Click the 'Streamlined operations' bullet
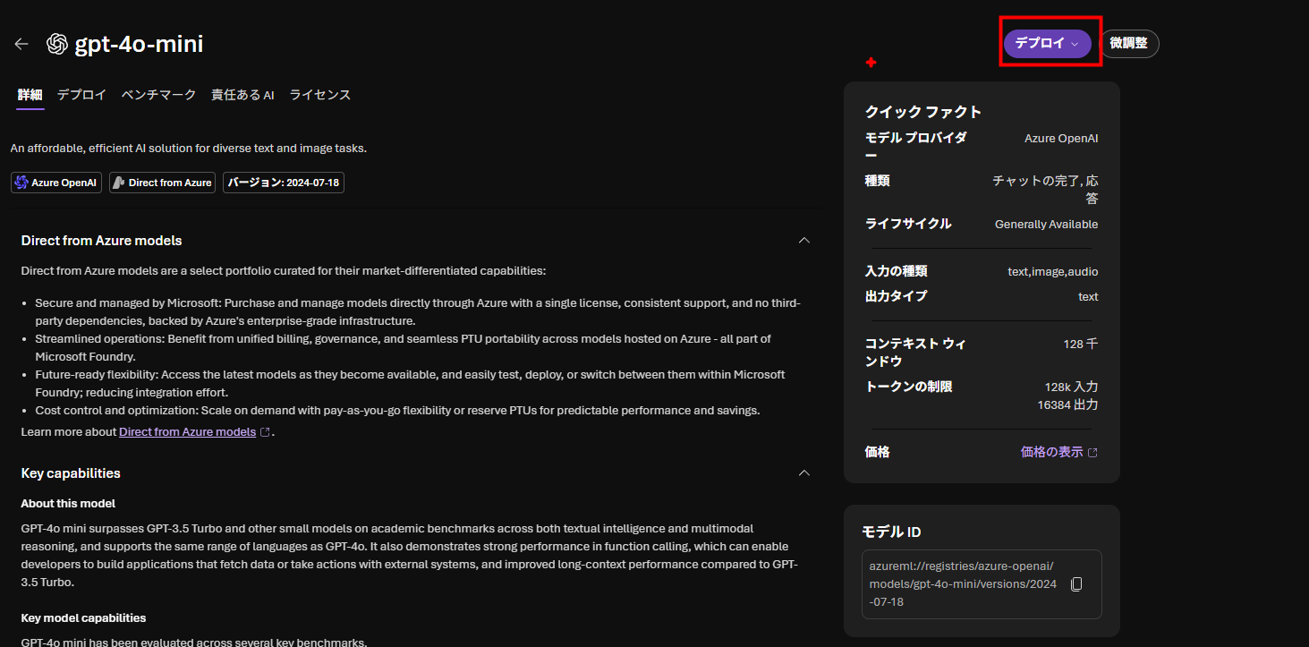Image resolution: width=1309 pixels, height=647 pixels. (403, 348)
